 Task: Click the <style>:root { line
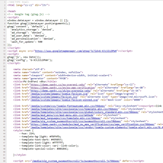[23, 130]
